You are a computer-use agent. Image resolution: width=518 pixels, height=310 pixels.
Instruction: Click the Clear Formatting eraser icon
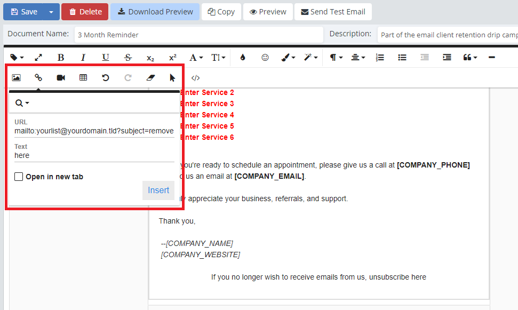150,78
